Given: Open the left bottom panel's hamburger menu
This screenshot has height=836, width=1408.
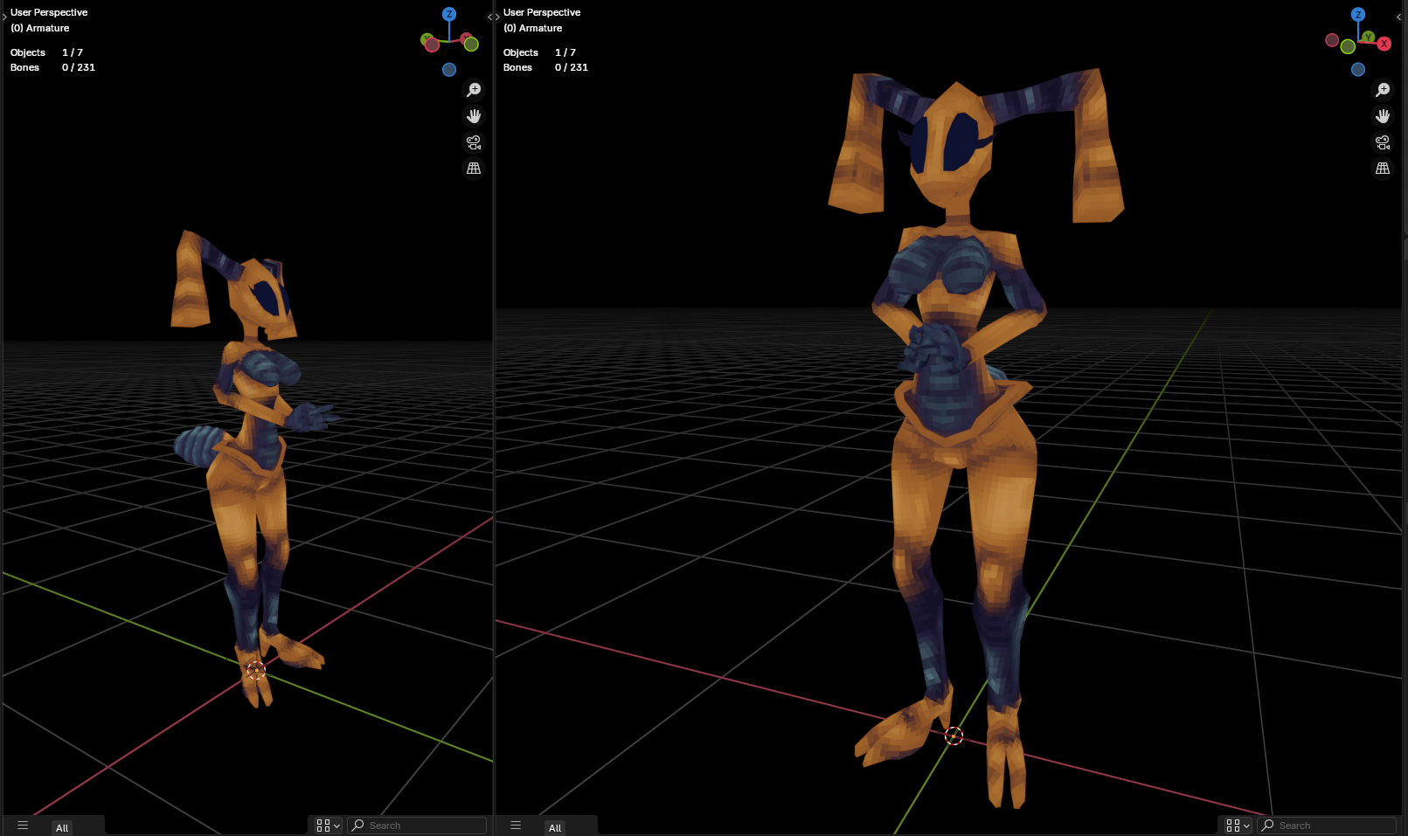Looking at the screenshot, I should (23, 826).
